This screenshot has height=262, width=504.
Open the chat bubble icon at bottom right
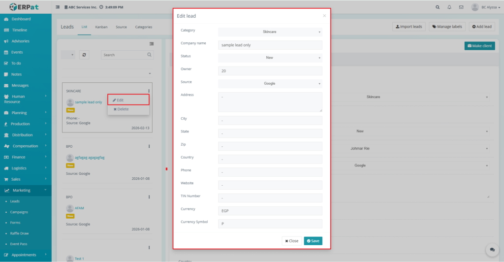tap(491, 250)
